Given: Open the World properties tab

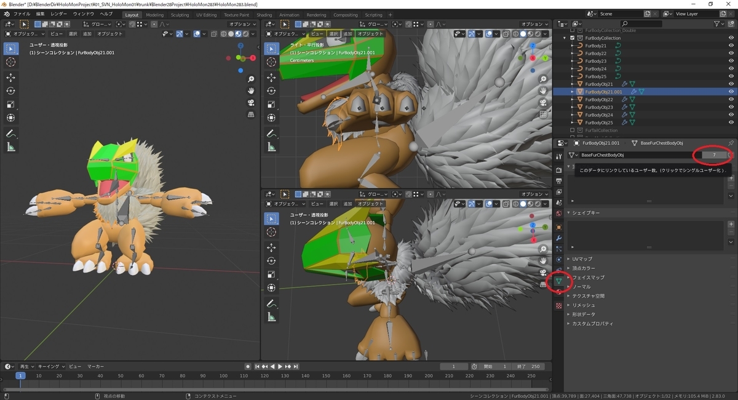Looking at the screenshot, I should click(558, 214).
